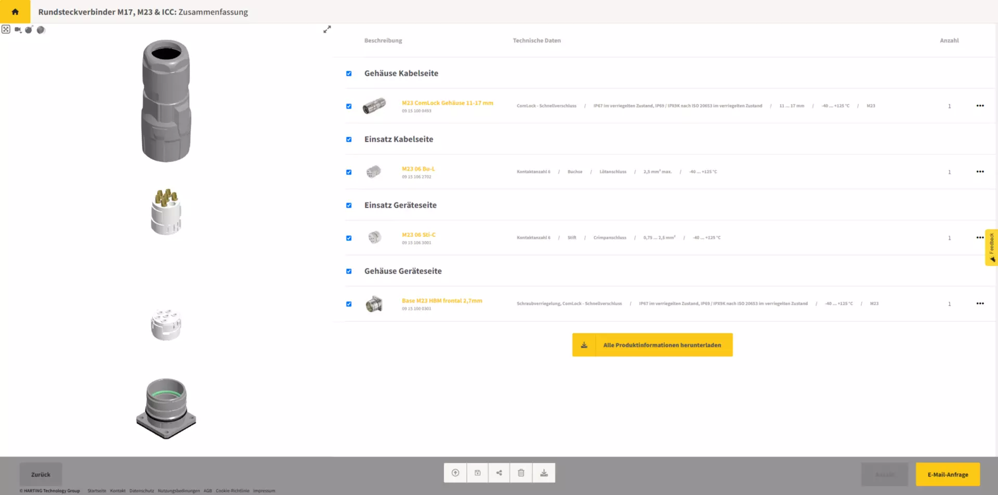
Task: Trigger the explode view bomb icon
Action: [29, 30]
